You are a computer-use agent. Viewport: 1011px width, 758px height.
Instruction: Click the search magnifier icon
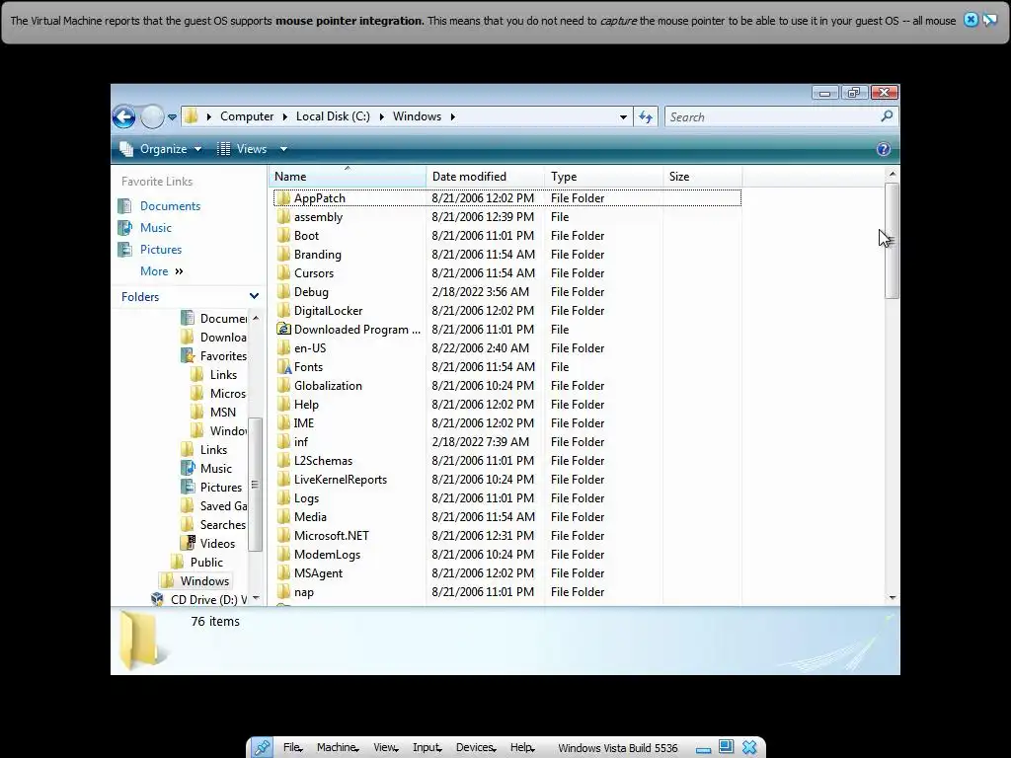pos(887,116)
